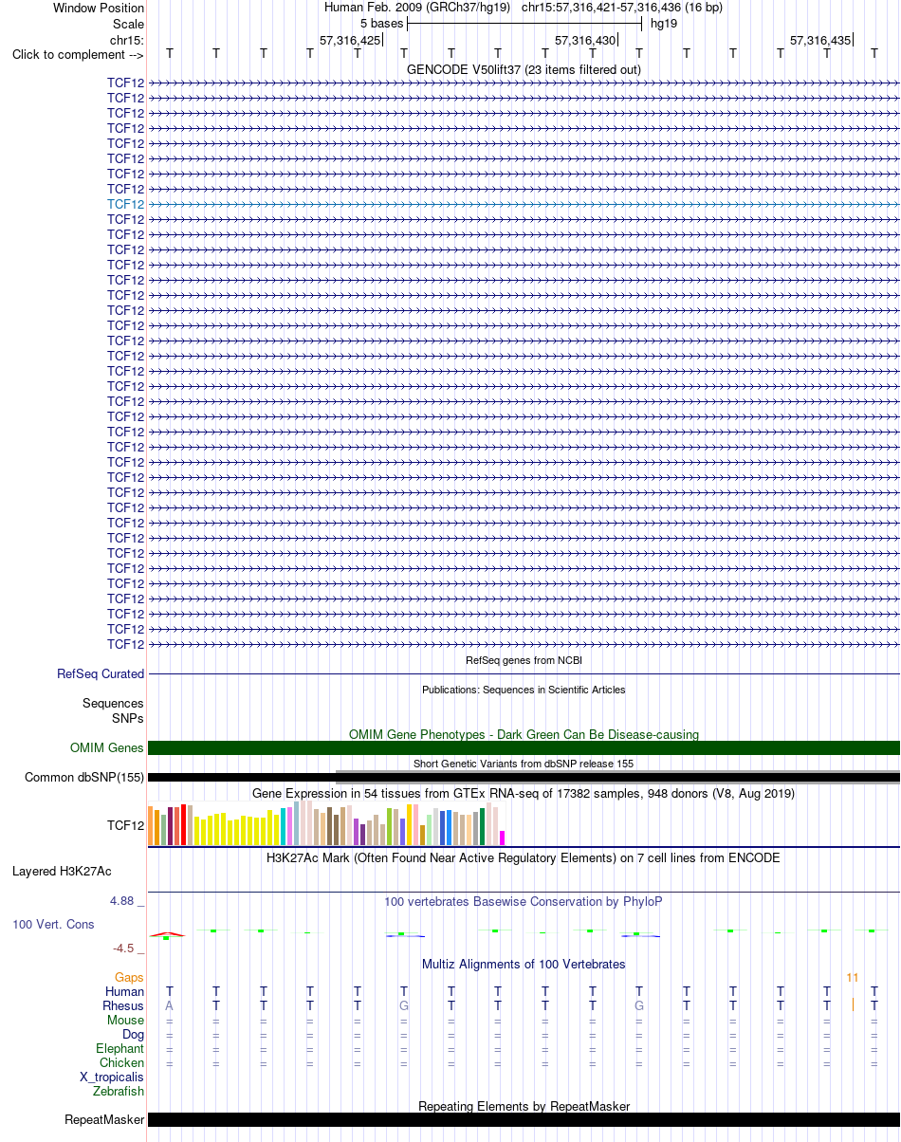The height and width of the screenshot is (1142, 901).
Task: Click the 4.88 upper scale value
Action: point(125,900)
